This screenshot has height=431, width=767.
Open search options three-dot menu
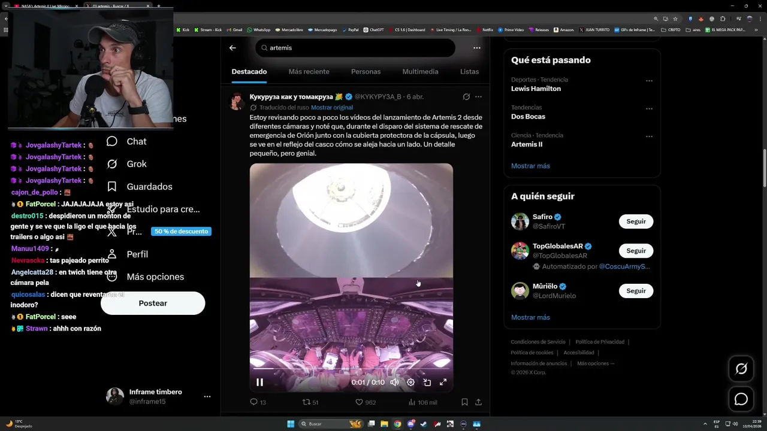click(x=477, y=48)
